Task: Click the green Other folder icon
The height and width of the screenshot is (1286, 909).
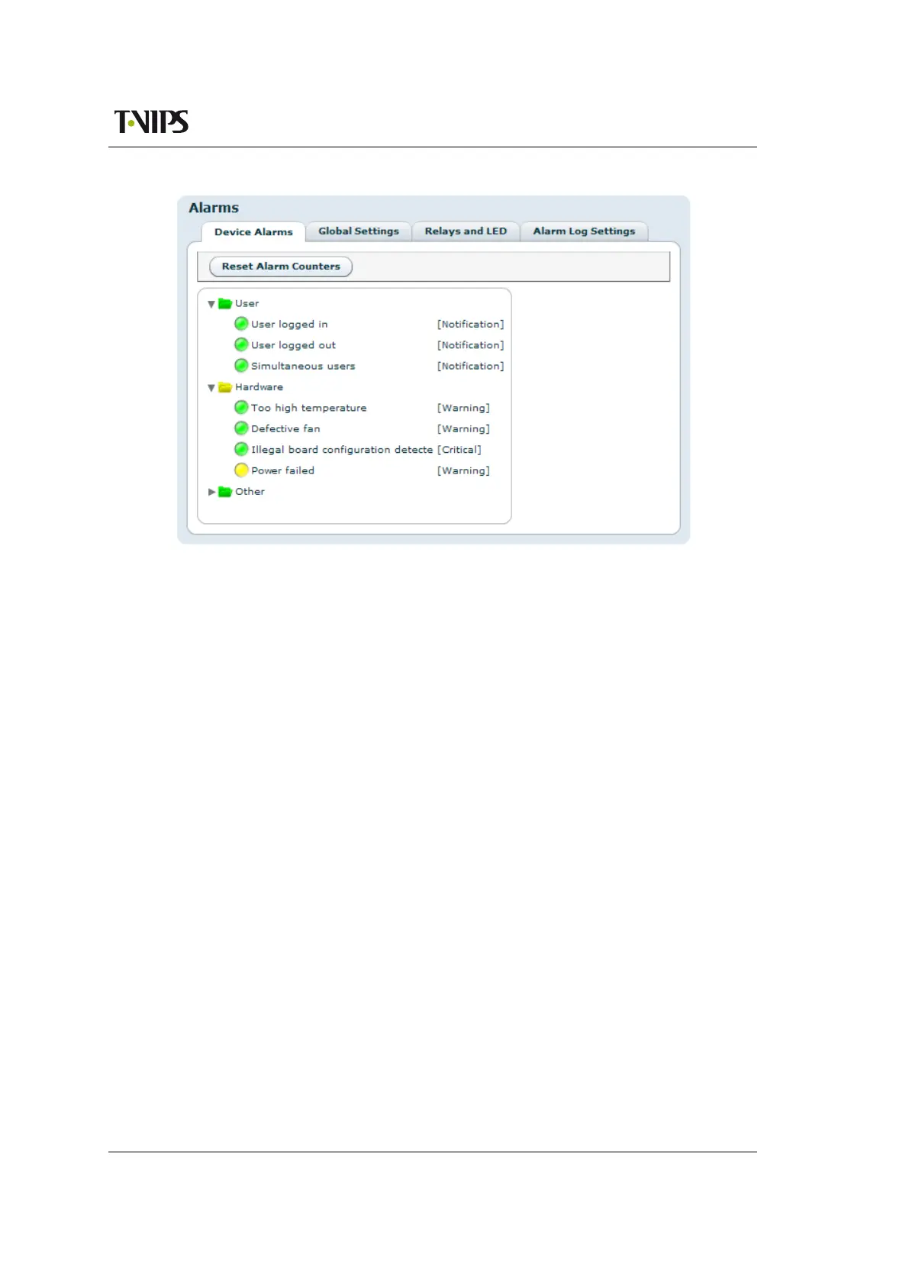Action: coord(225,492)
